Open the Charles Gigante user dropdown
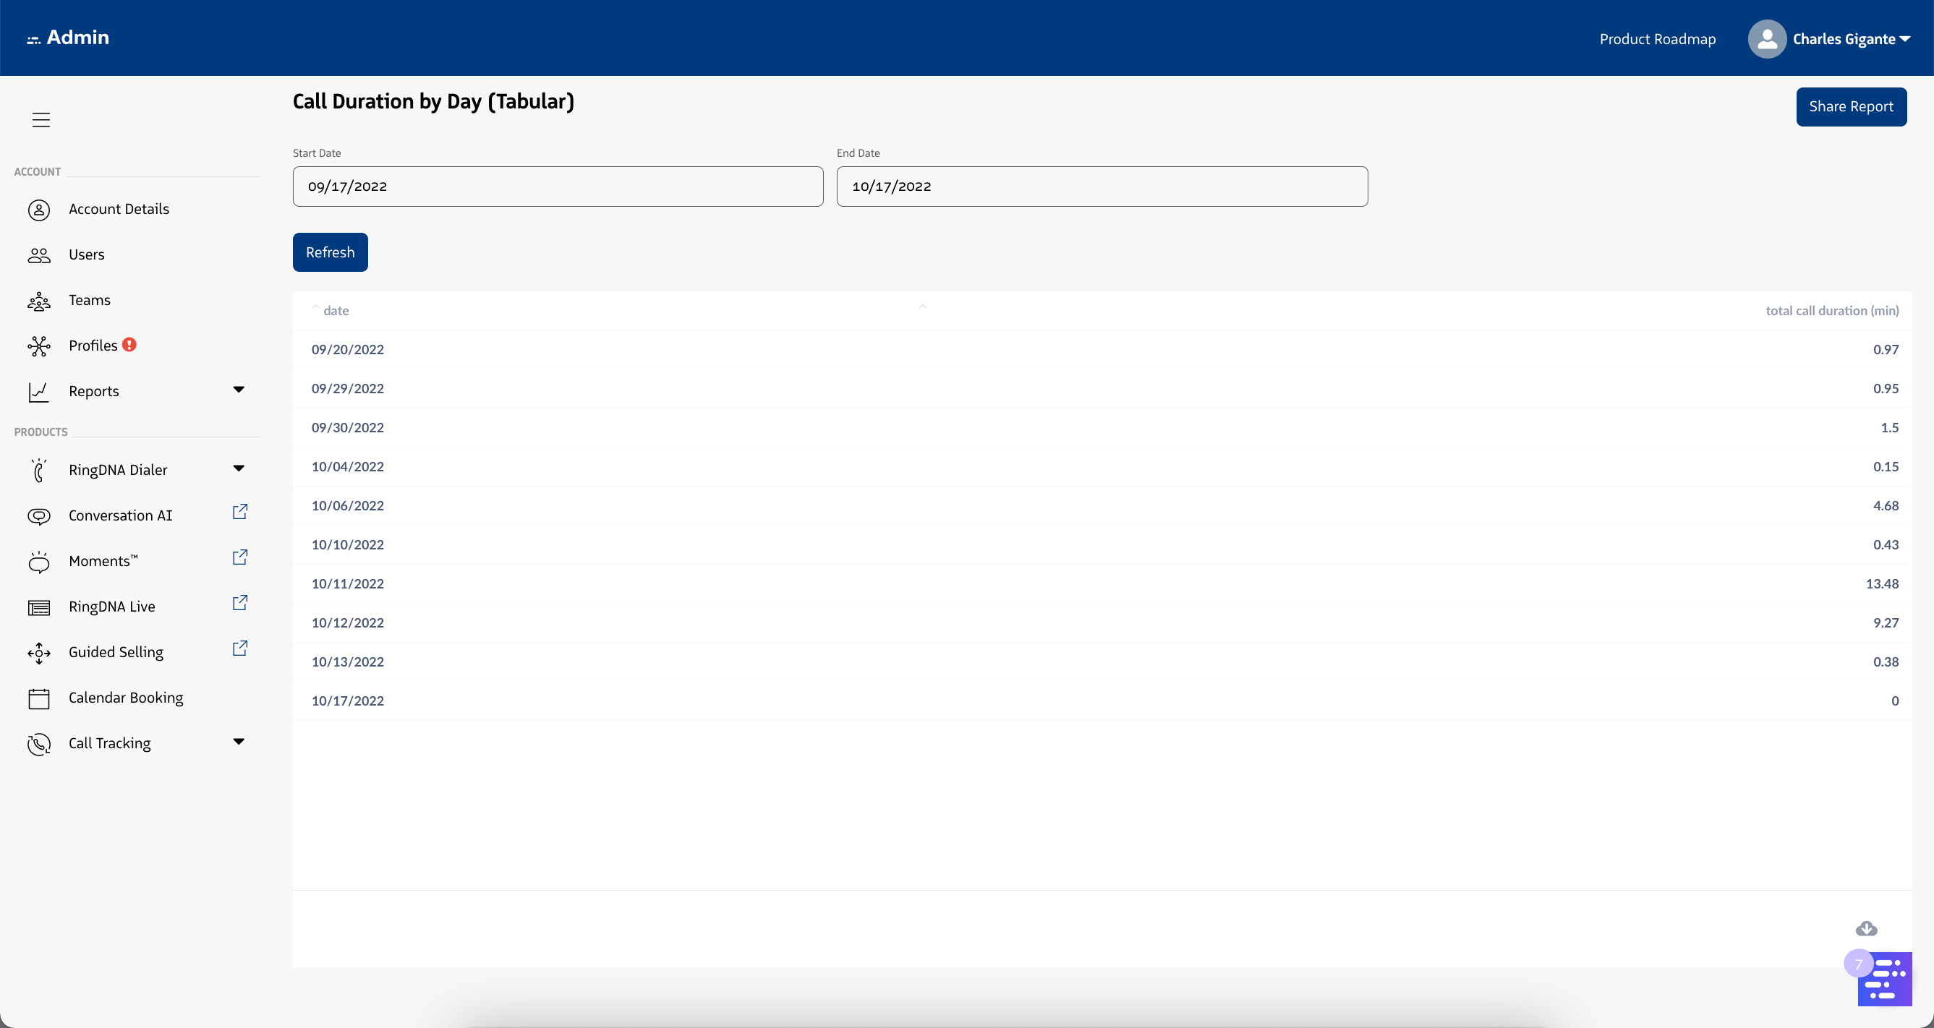The height and width of the screenshot is (1028, 1934). point(1851,39)
